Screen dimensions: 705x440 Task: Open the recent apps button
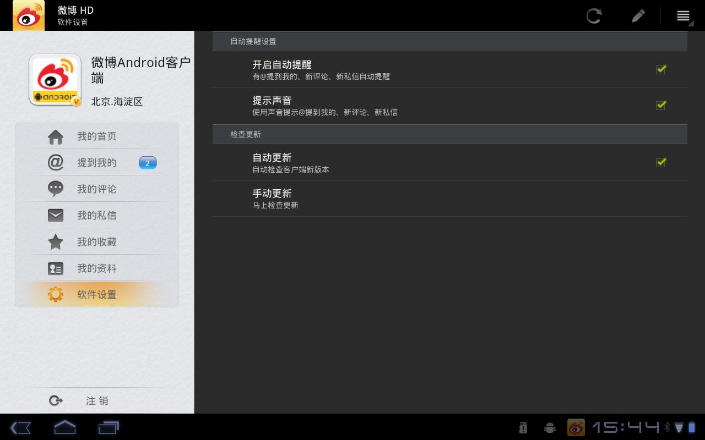[x=109, y=427]
